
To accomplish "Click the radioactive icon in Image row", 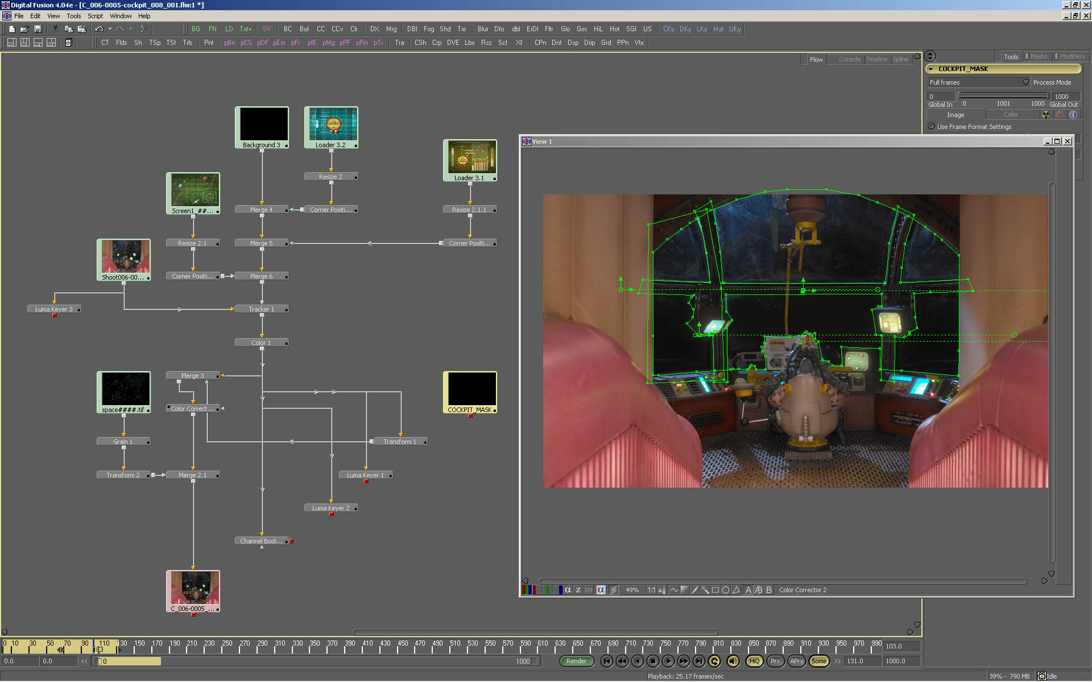I will tap(1046, 115).
